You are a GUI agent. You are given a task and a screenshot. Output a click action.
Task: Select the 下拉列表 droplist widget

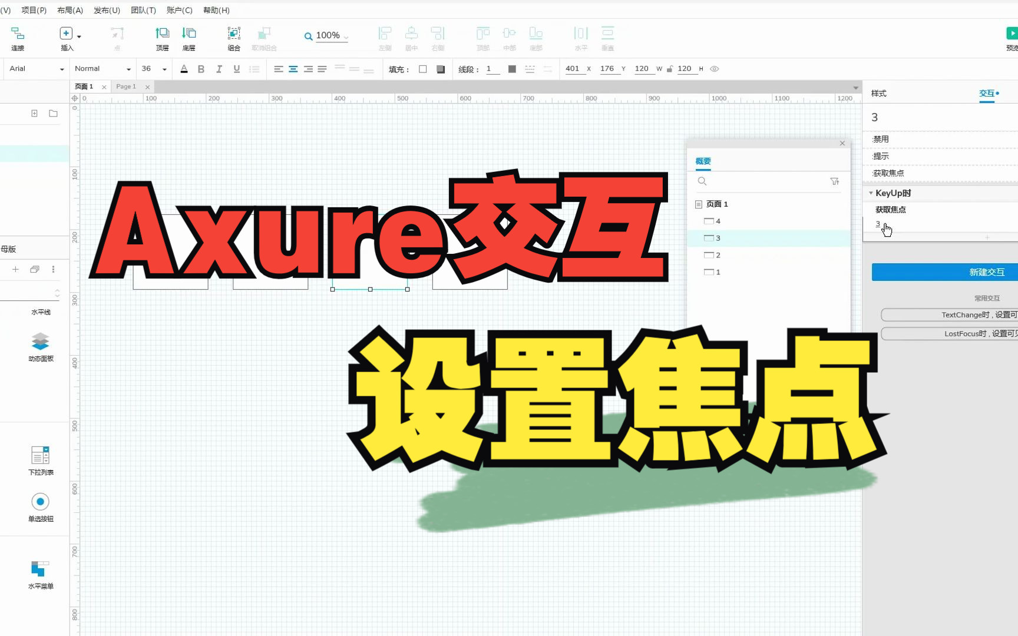click(x=41, y=461)
